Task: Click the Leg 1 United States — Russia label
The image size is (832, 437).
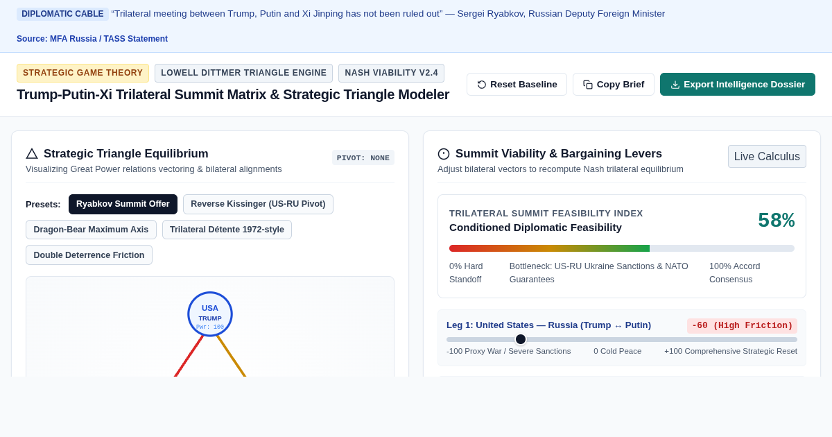Action: pos(548,325)
